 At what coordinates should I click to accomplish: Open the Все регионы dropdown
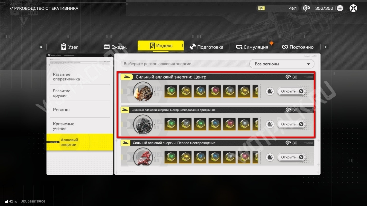[x=282, y=64]
